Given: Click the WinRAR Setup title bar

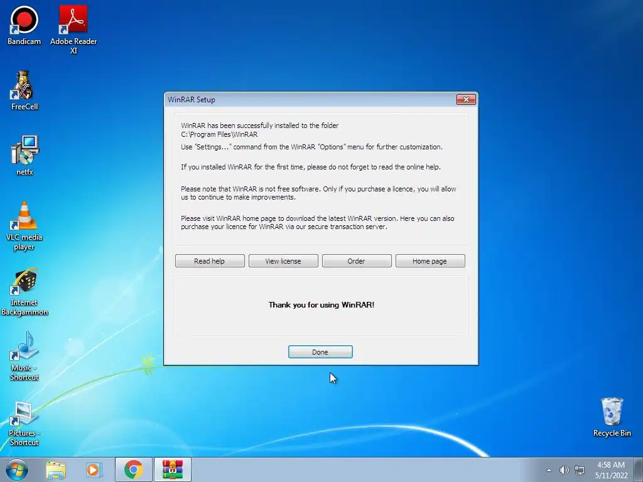Looking at the screenshot, I should [310, 100].
